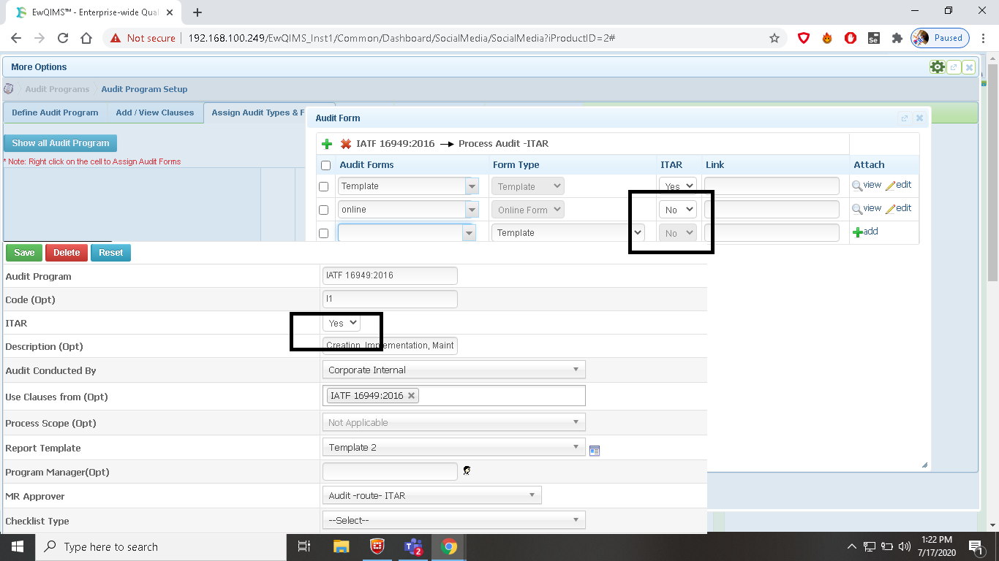The image size is (999, 561).
Task: Open File Explorer from the taskbar
Action: point(342,546)
